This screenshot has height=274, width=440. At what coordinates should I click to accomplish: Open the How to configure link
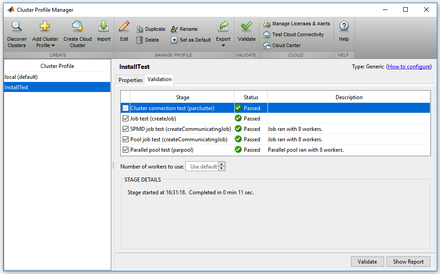pos(409,67)
